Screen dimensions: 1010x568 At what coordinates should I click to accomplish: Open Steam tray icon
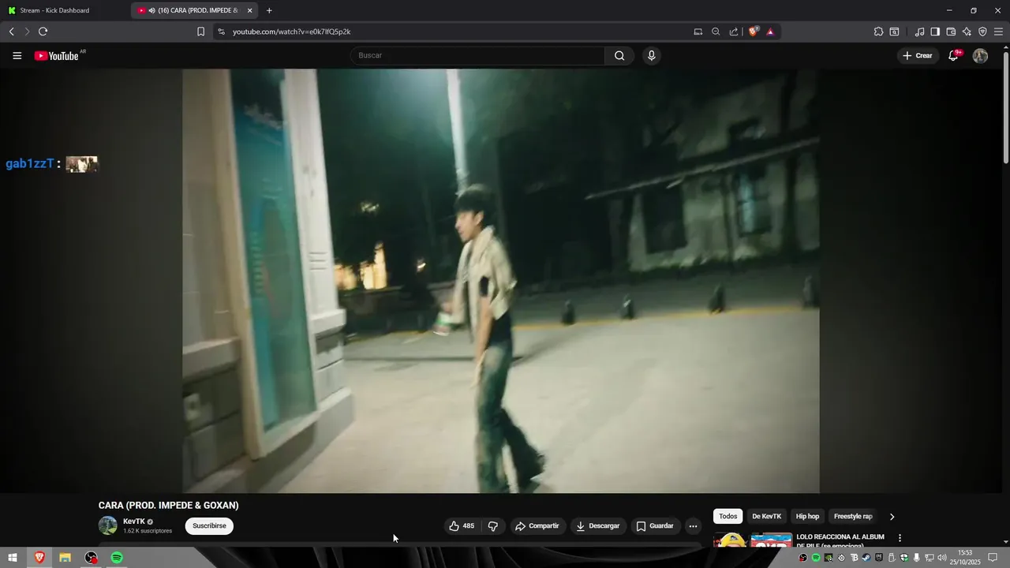coord(866,558)
